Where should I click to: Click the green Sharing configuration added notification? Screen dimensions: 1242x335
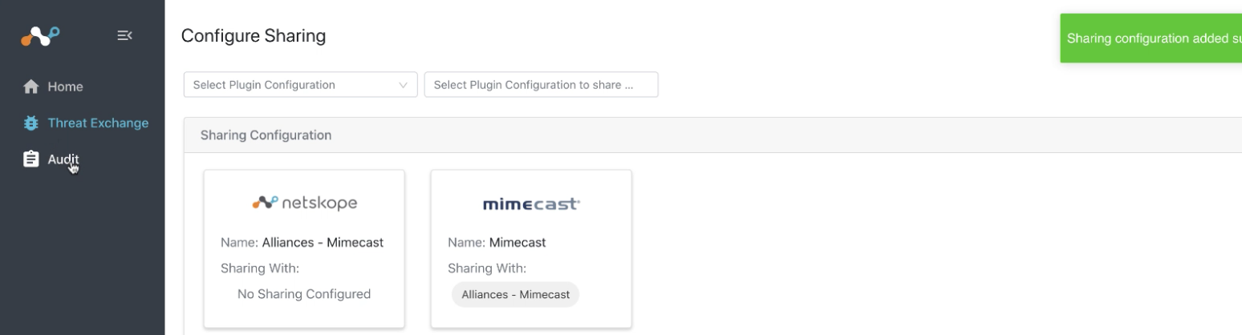click(x=1151, y=38)
